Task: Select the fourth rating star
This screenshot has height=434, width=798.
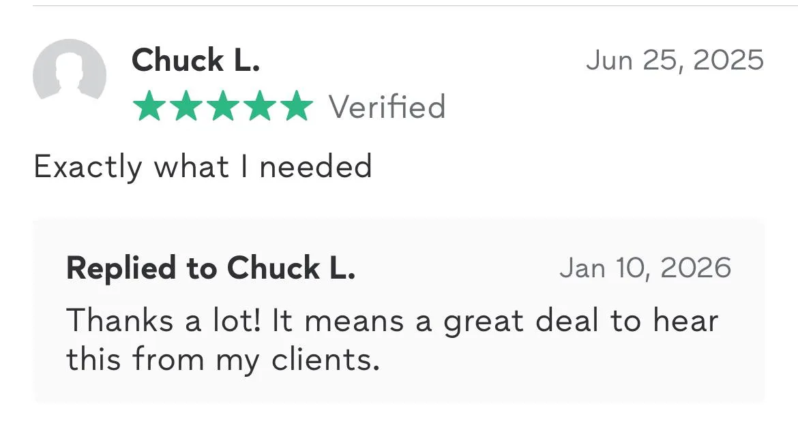Action: [x=259, y=108]
